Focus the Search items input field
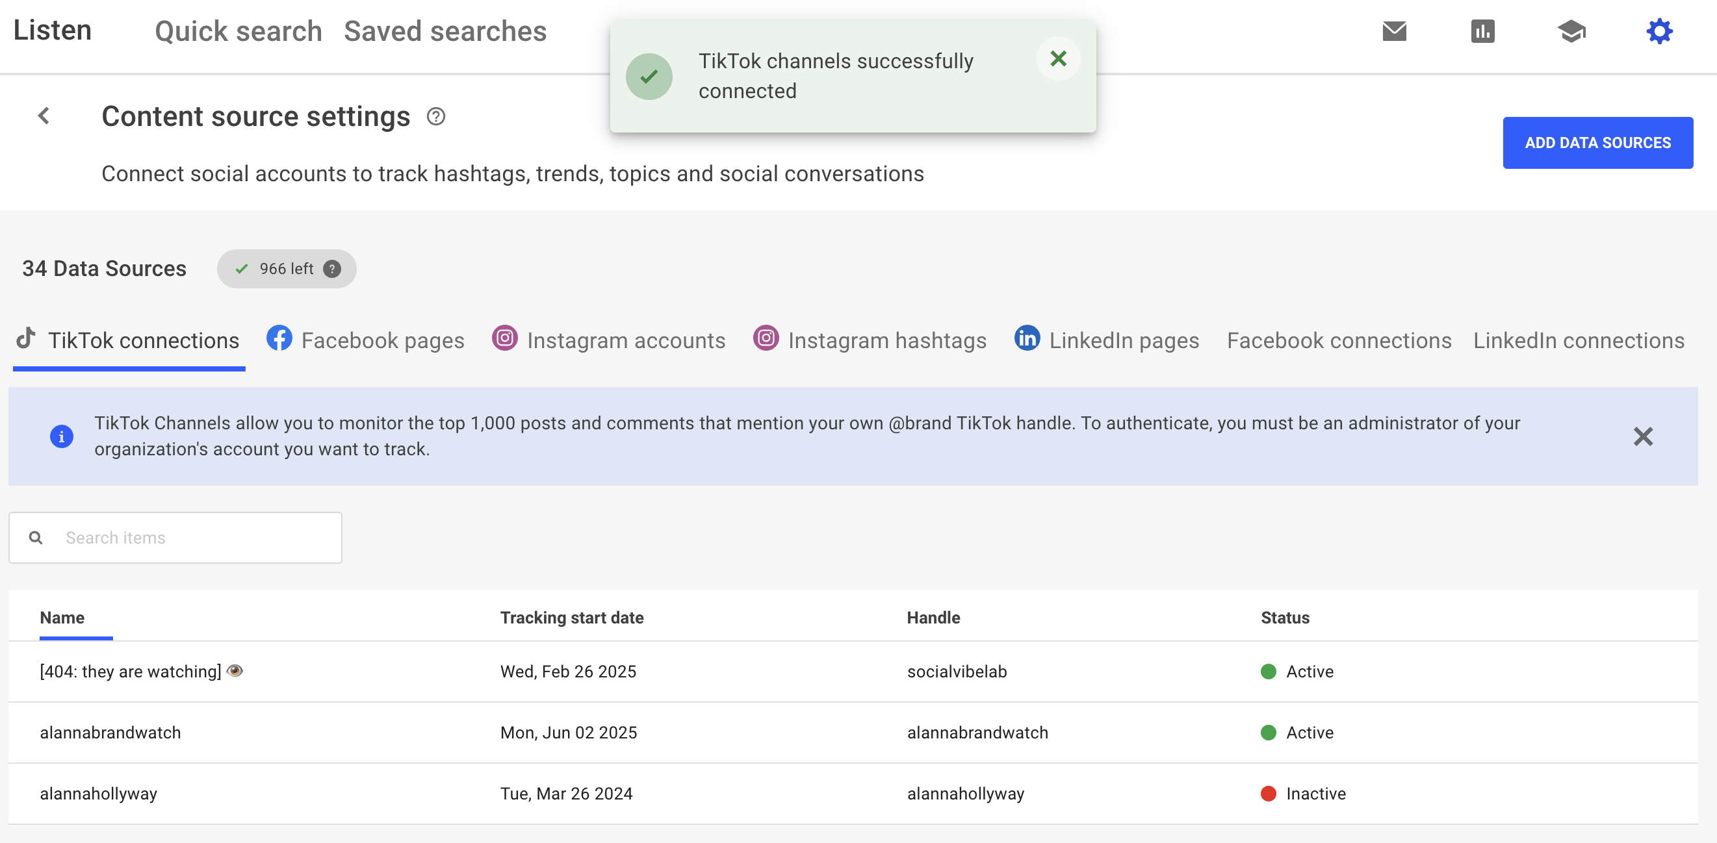Image resolution: width=1717 pixels, height=843 pixels. tap(175, 537)
